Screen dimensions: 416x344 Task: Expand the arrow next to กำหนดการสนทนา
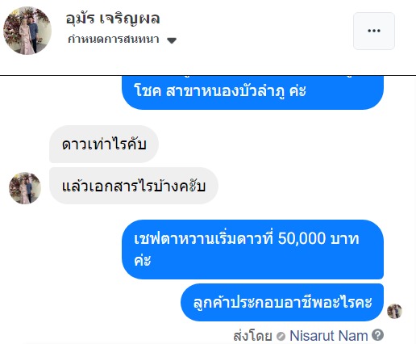click(172, 40)
